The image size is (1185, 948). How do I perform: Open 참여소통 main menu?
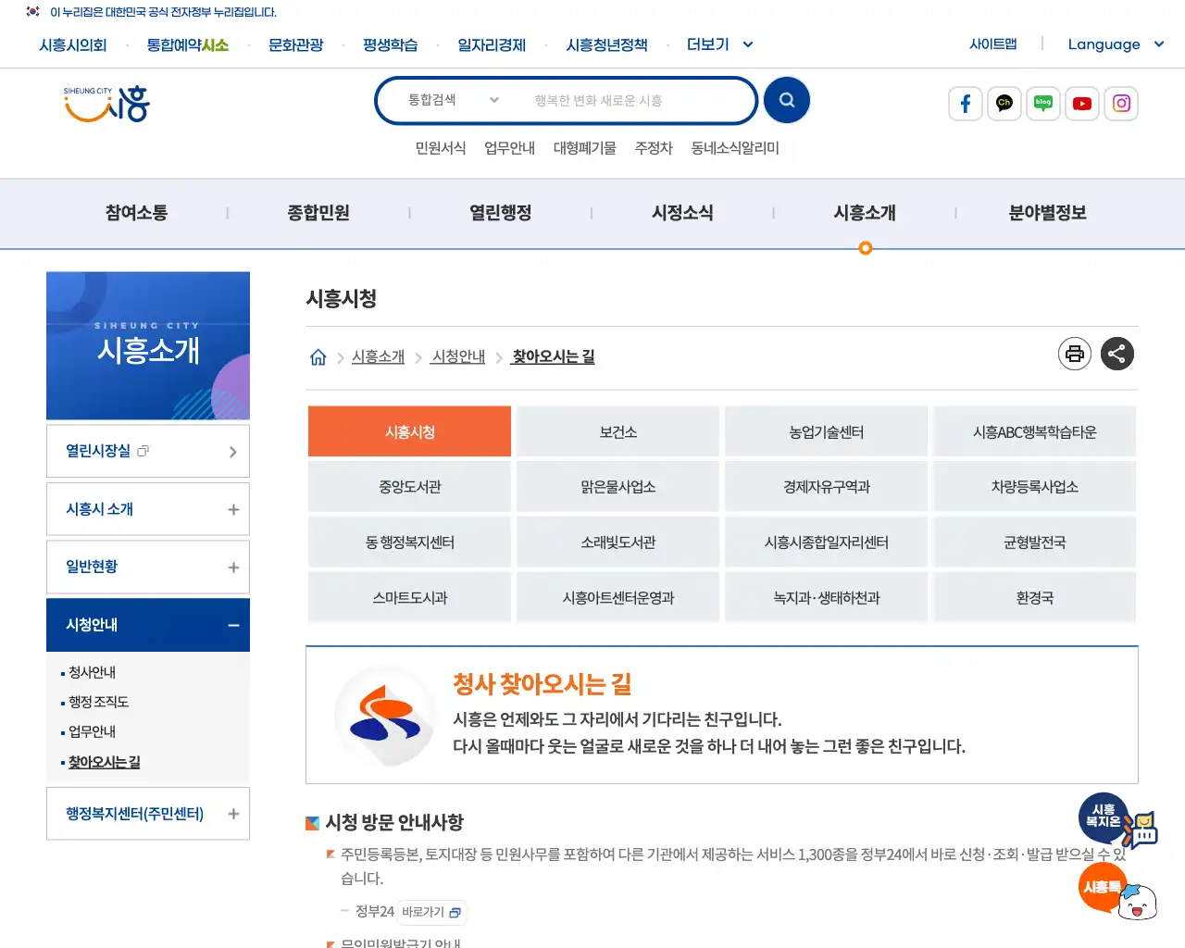pyautogui.click(x=136, y=213)
